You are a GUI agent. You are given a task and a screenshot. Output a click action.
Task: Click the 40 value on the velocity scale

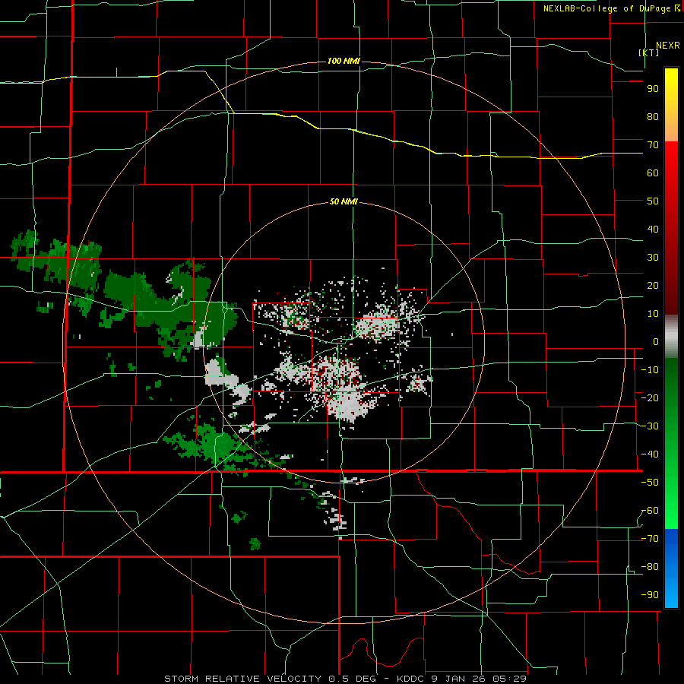(653, 230)
